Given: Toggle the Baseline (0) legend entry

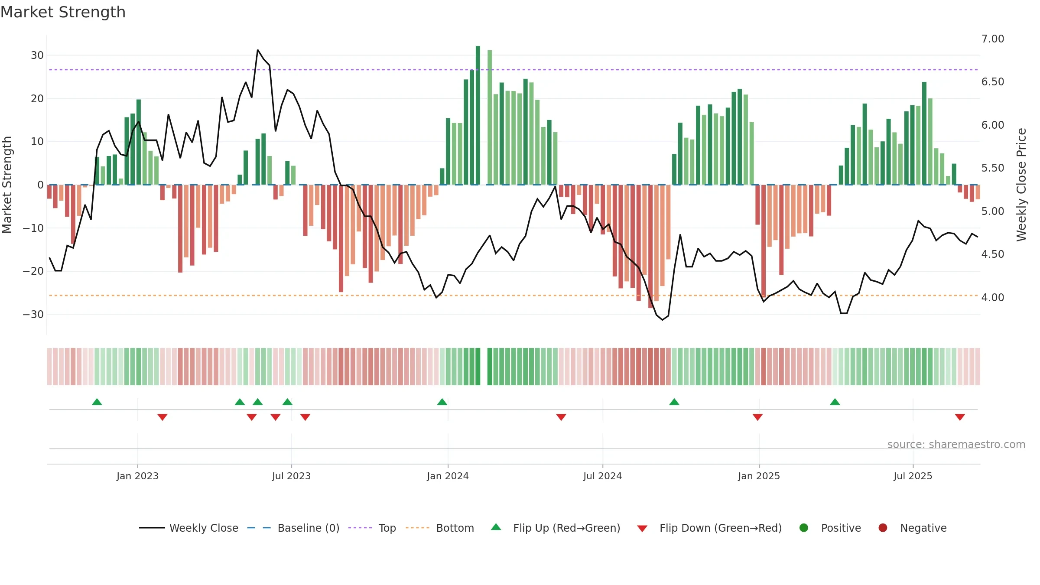Looking at the screenshot, I should [x=293, y=528].
